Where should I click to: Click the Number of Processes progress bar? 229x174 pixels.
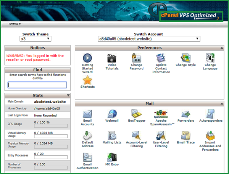tap(51, 168)
